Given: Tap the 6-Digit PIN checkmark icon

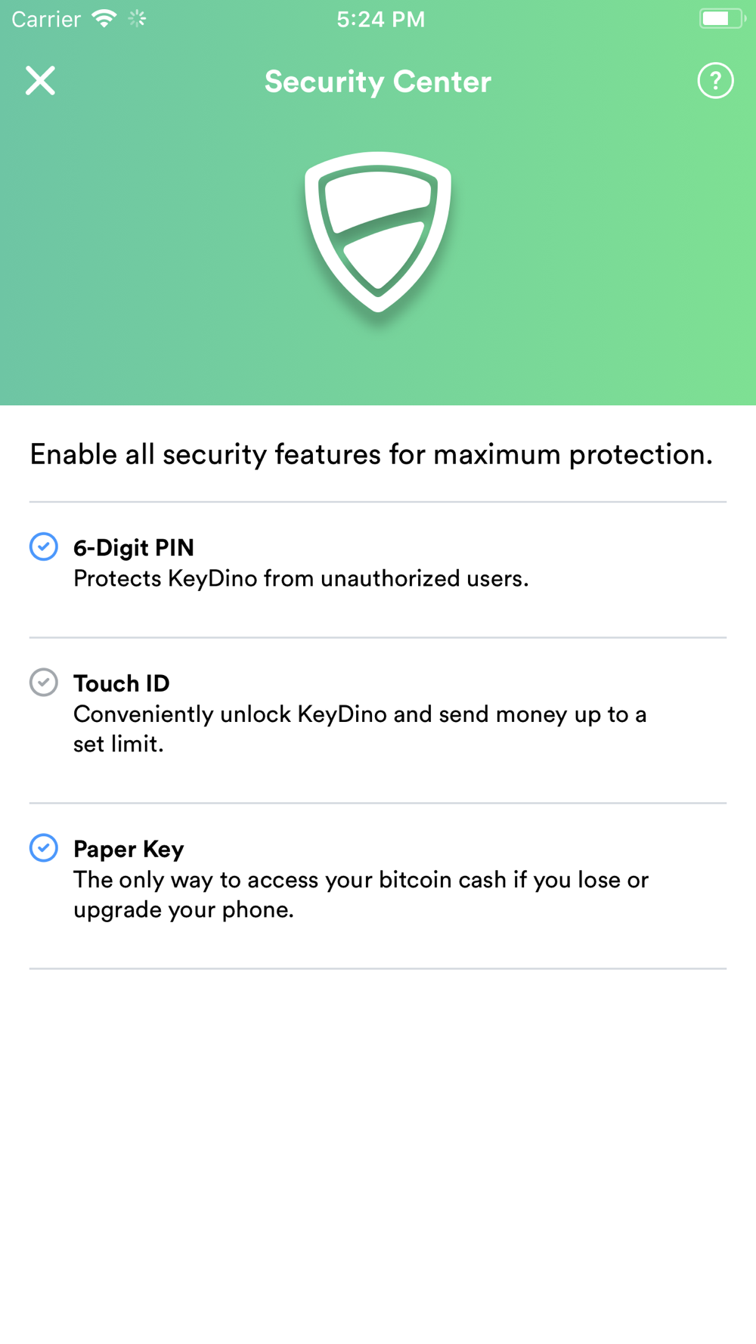Looking at the screenshot, I should [x=44, y=547].
